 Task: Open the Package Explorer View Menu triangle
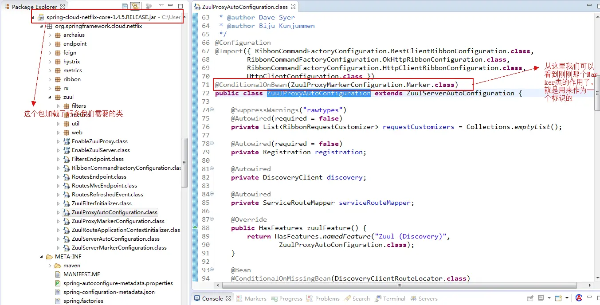161,6
